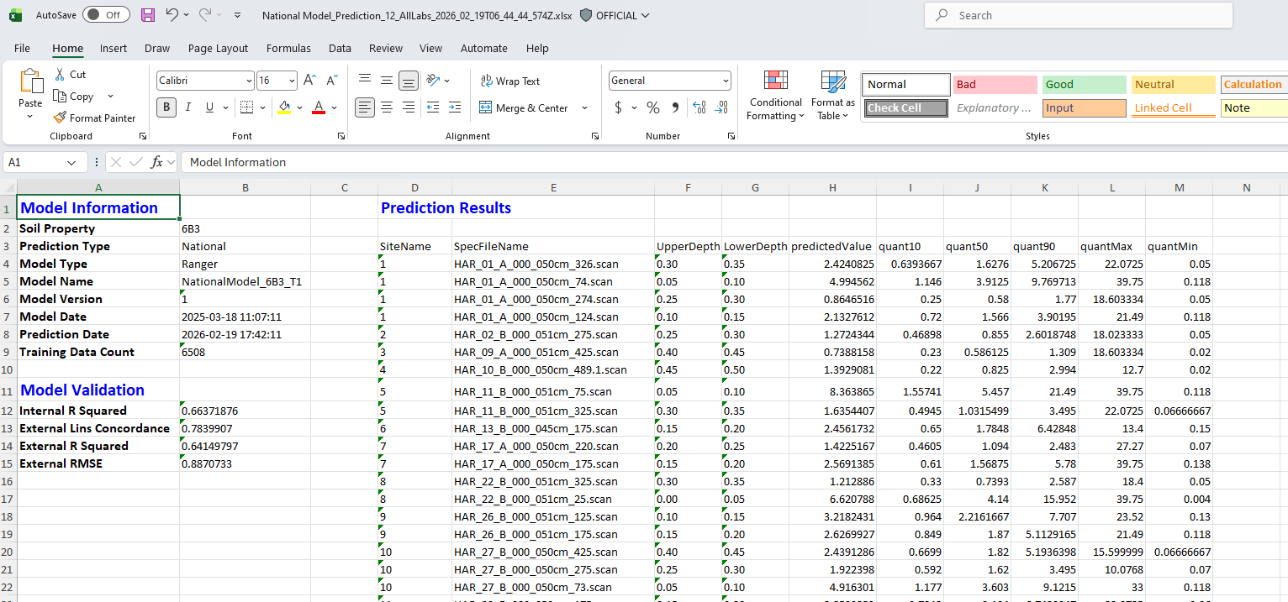The image size is (1288, 602).
Task: Open the Formulas ribbon tab
Action: [x=288, y=48]
